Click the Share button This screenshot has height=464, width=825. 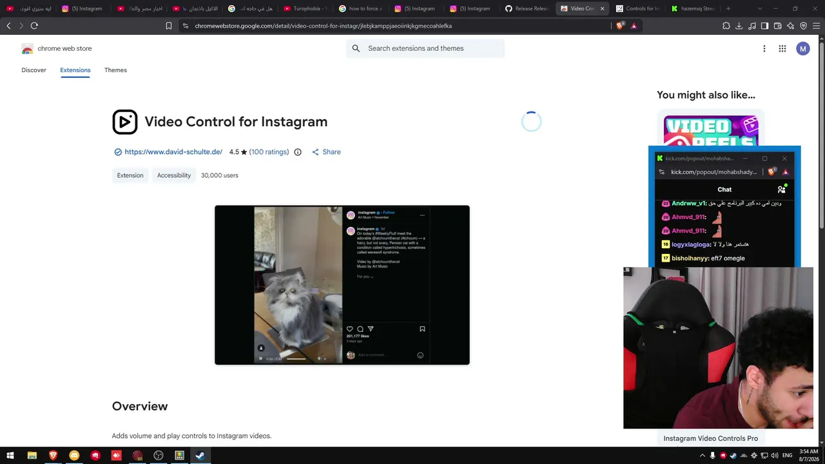(x=326, y=152)
